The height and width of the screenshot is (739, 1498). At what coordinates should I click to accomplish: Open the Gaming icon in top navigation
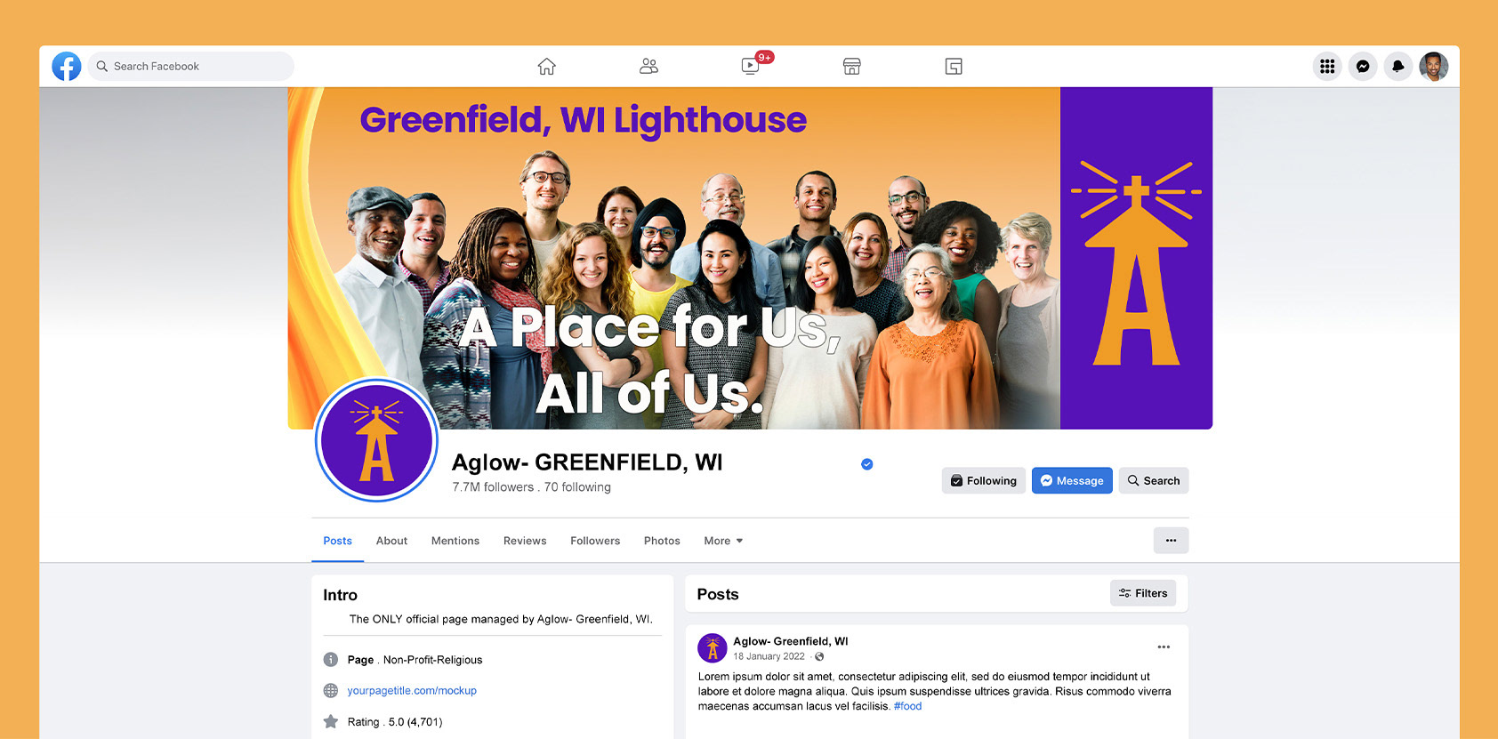coord(954,66)
